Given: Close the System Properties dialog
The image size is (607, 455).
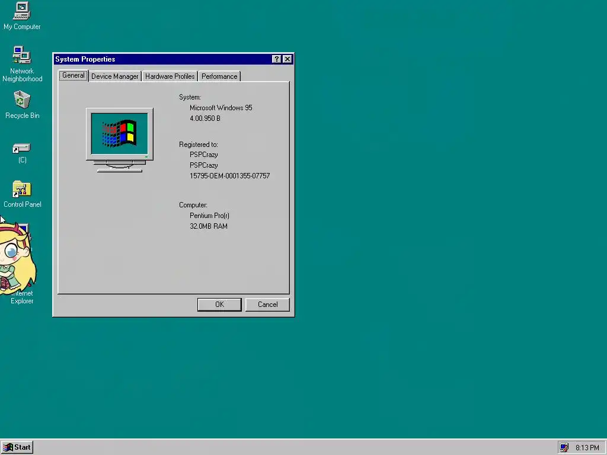Looking at the screenshot, I should point(287,59).
